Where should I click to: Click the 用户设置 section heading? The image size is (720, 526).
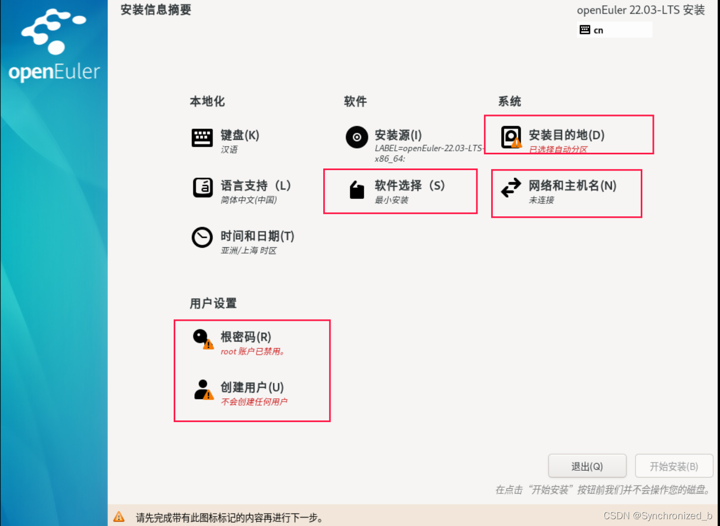pos(213,303)
